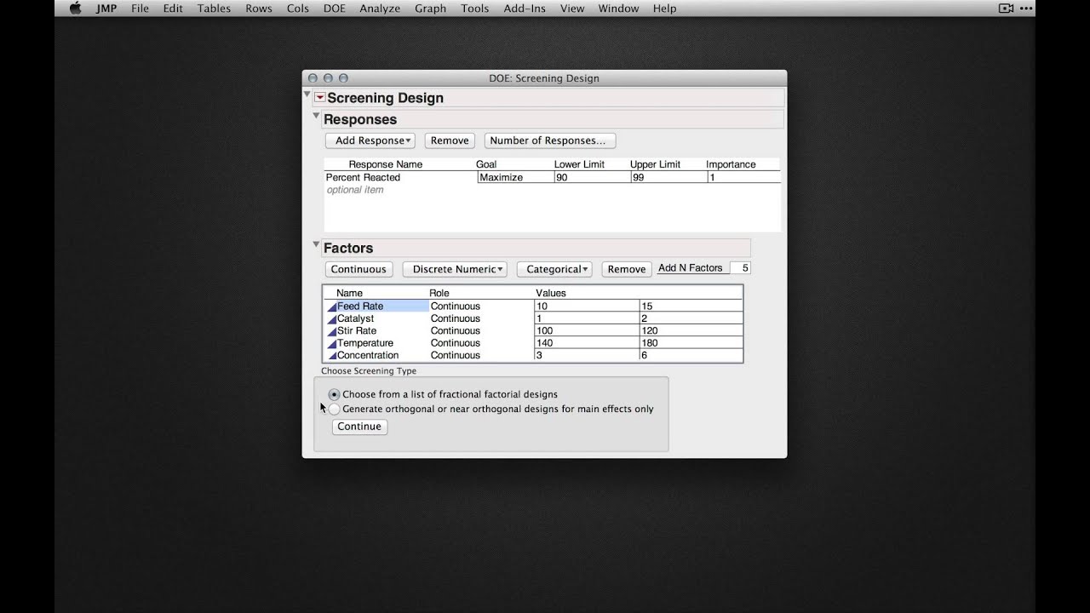This screenshot has height=613, width=1090.
Task: Open the red triangle Screening Design menu
Action: [320, 98]
